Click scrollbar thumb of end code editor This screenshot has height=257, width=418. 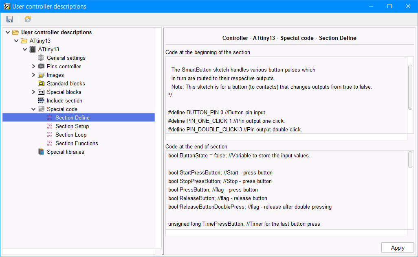click(x=410, y=160)
